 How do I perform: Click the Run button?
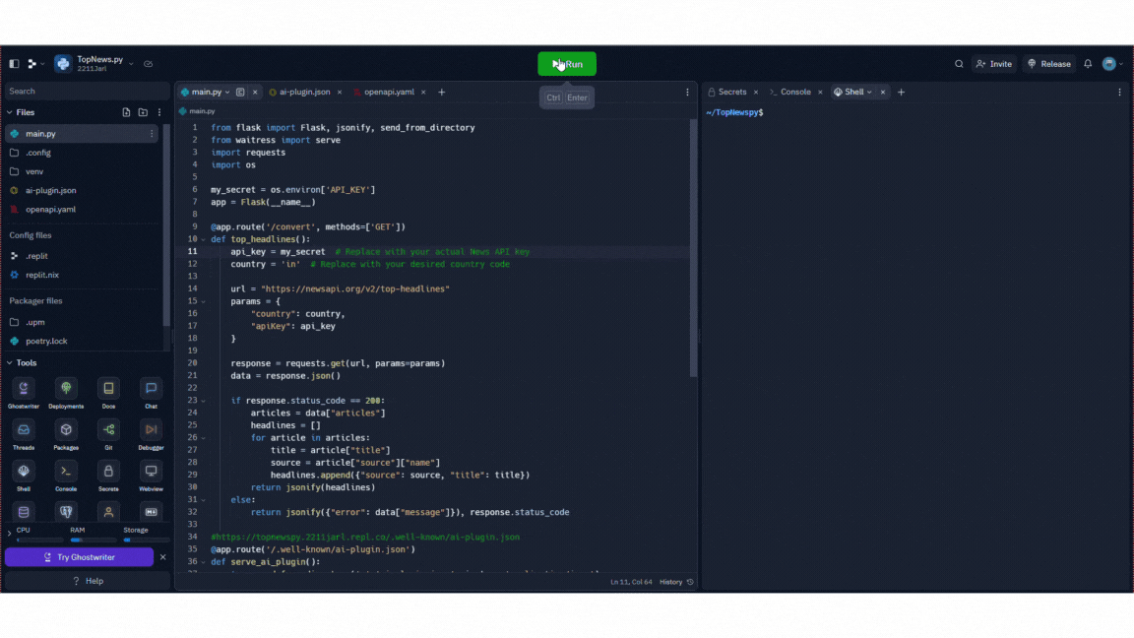click(566, 63)
